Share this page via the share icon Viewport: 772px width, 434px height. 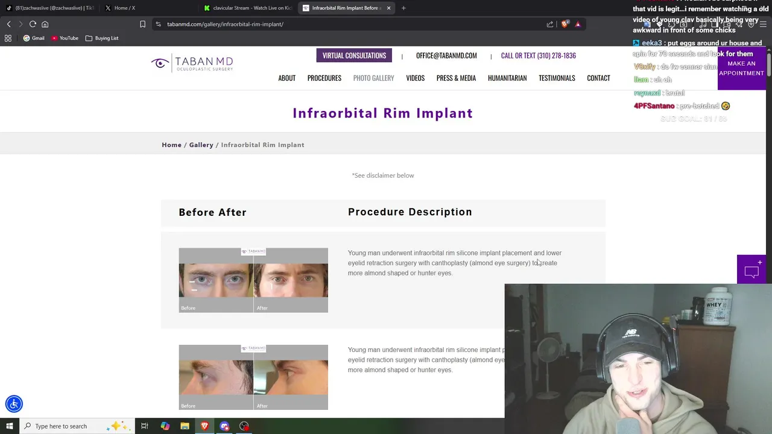pyautogui.click(x=550, y=24)
